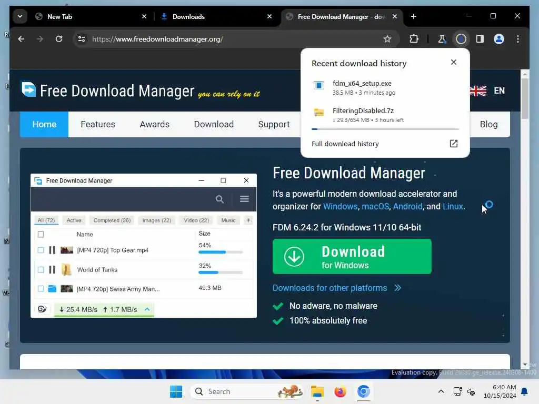
Task: Open Full download history link
Action: click(345, 144)
